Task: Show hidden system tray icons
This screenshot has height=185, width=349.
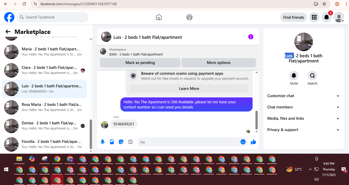Action: 310,169
